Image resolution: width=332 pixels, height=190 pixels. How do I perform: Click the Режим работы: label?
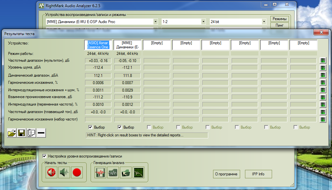coord(21,54)
